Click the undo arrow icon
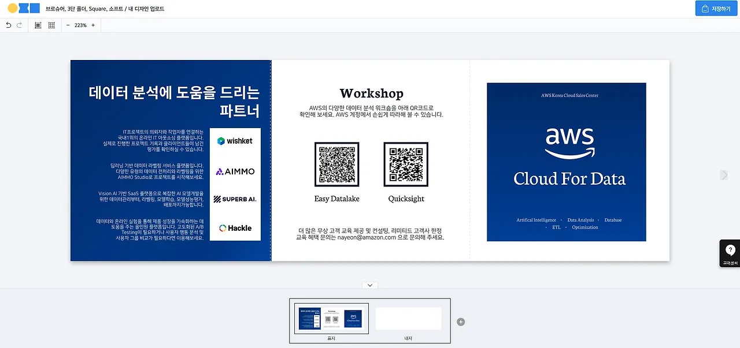This screenshot has height=348, width=740. tap(8, 25)
